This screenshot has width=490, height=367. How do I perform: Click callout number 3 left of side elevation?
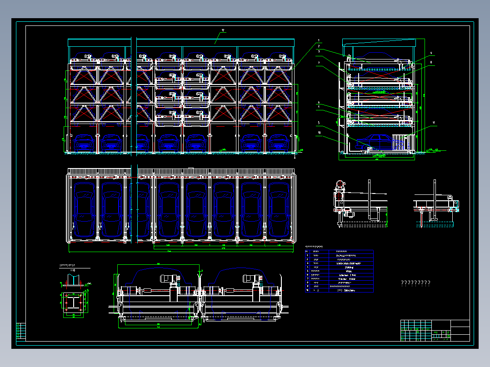click(x=319, y=52)
